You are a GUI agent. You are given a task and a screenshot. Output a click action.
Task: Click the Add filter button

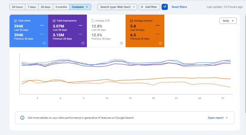click(149, 7)
